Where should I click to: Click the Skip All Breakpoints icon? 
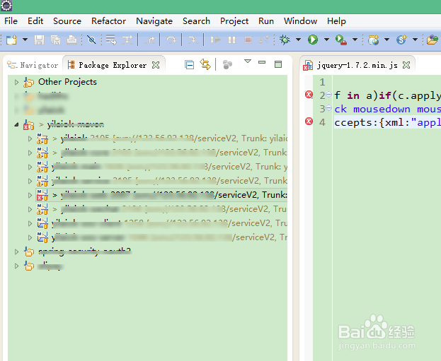91,40
